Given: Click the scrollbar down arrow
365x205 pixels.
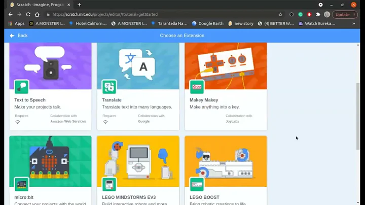Looking at the screenshot, I should coord(358,203).
